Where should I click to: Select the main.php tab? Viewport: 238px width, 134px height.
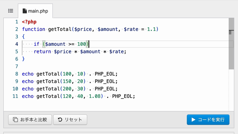pos(35,11)
